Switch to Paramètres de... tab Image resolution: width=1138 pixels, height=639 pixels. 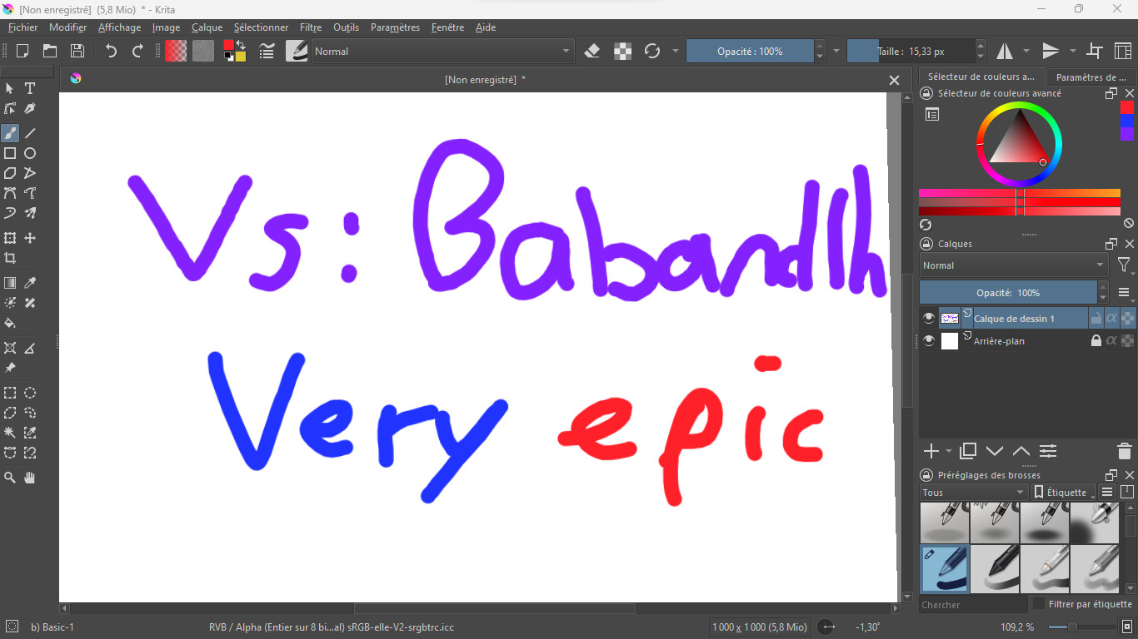(1091, 77)
